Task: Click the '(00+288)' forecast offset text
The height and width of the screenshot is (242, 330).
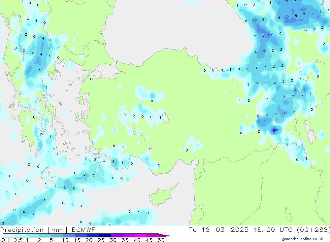Action: tap(313, 230)
